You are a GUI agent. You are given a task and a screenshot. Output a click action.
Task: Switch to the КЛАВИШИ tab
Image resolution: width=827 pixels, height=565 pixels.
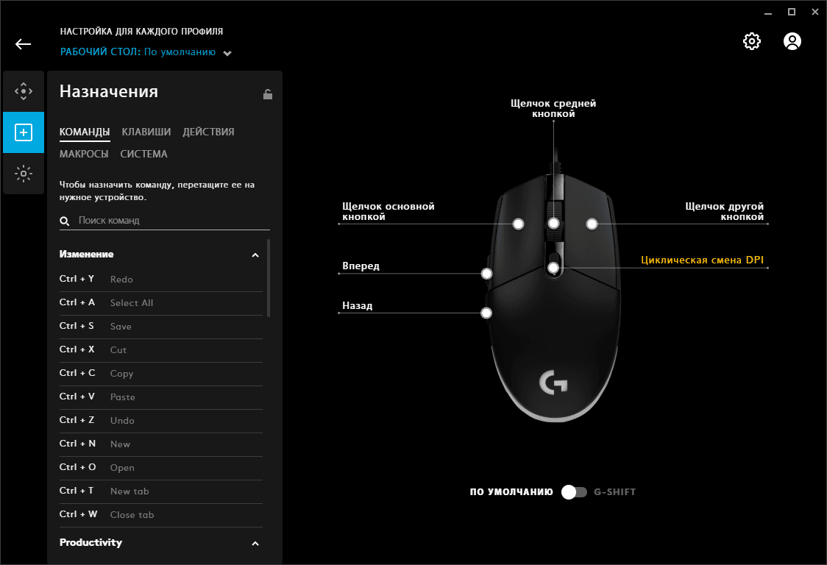pyautogui.click(x=146, y=132)
